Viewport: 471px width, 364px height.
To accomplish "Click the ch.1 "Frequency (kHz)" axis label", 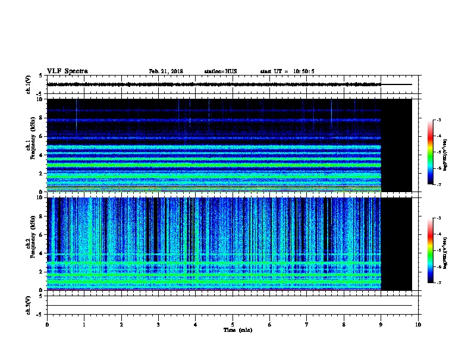I will tap(33, 138).
